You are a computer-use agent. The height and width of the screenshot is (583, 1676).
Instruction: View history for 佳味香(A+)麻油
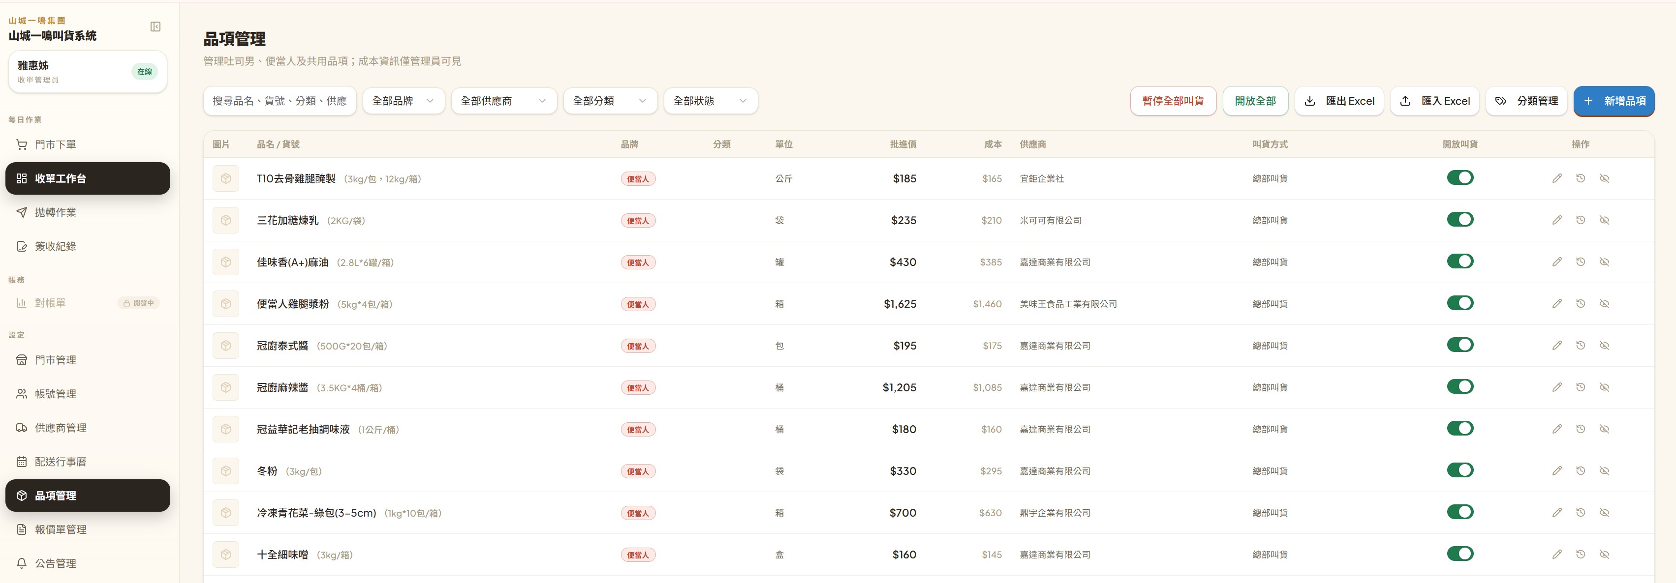pos(1581,262)
